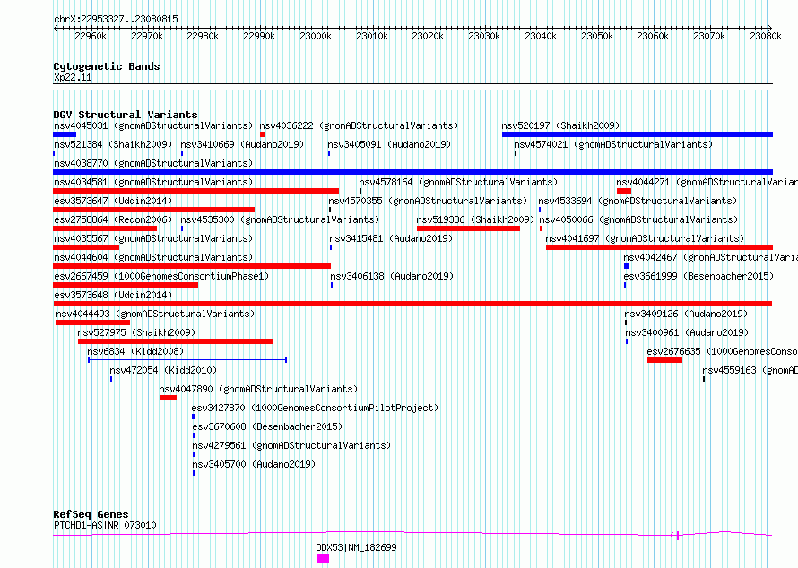Click the red nsv519336 variant bar
Image resolution: width=798 pixels, height=568 pixels.
pos(468,228)
